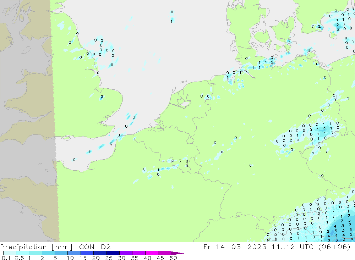This screenshot has height=260, width=355.
Task: Click the '50' legend scale label
Action: coord(173,258)
